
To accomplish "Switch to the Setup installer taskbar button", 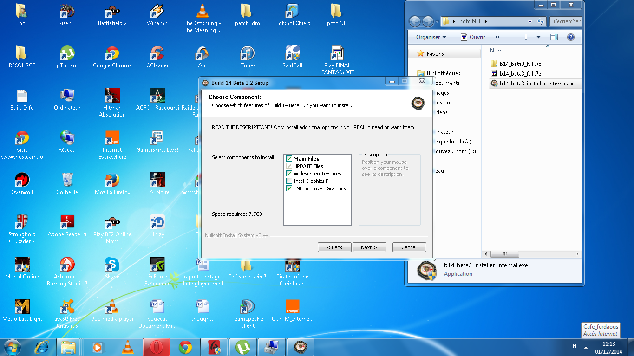I will [300, 347].
